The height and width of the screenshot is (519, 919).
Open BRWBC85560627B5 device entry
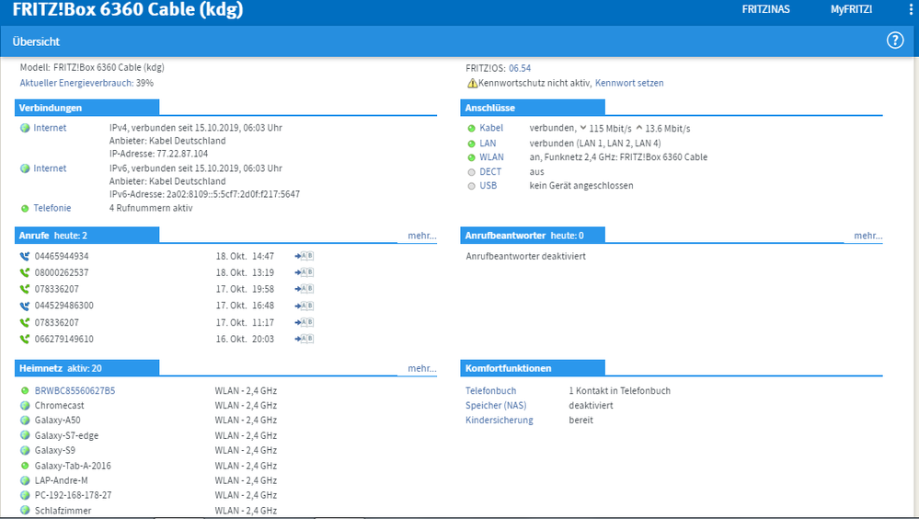pos(75,390)
